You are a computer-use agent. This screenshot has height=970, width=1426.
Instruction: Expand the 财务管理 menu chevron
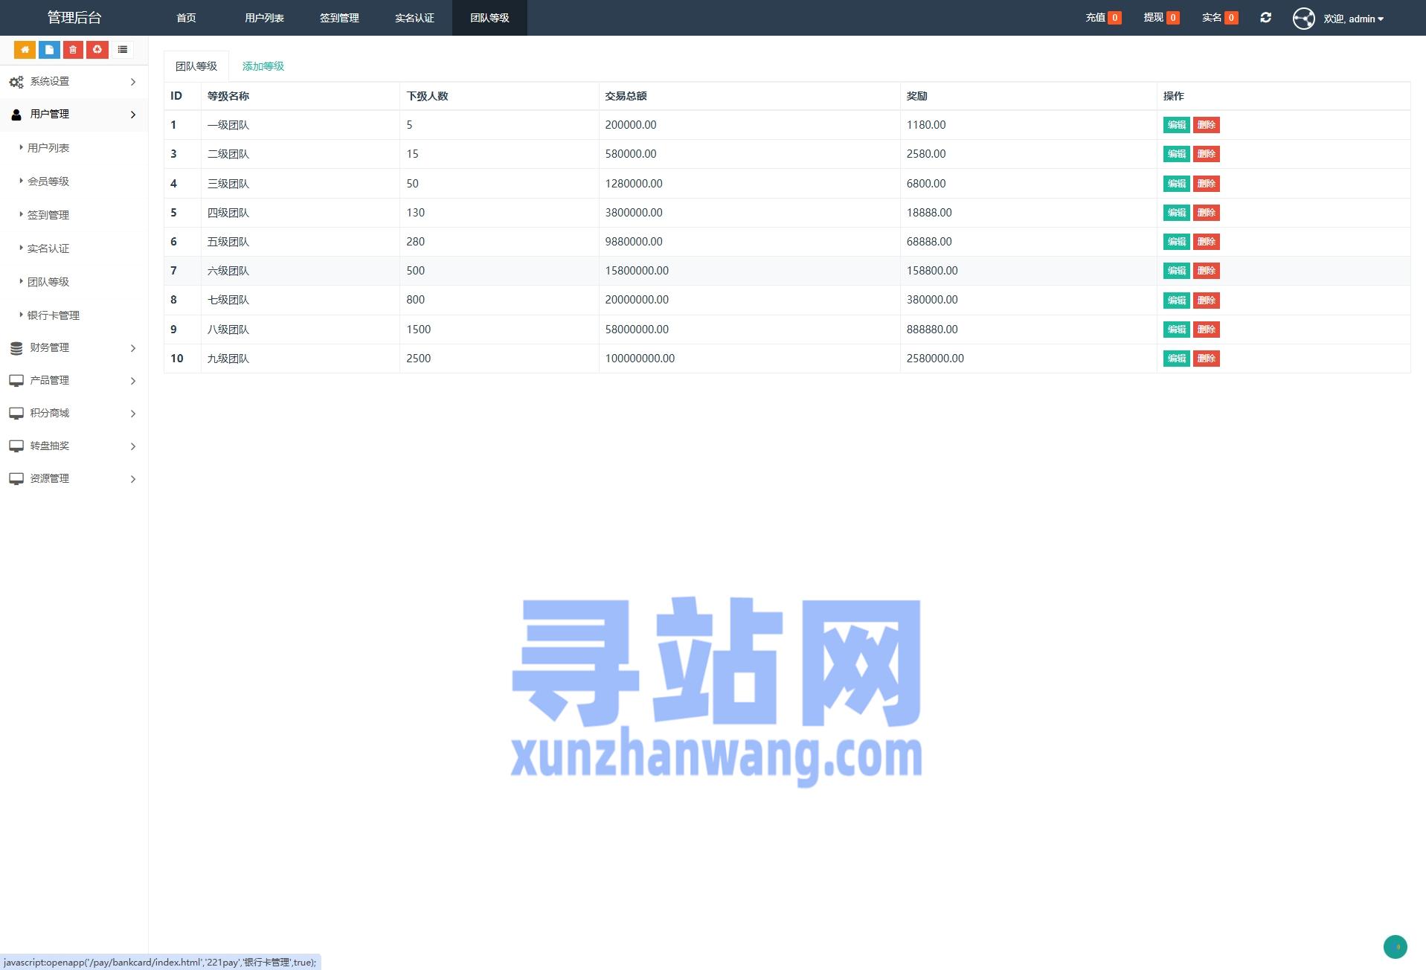133,348
